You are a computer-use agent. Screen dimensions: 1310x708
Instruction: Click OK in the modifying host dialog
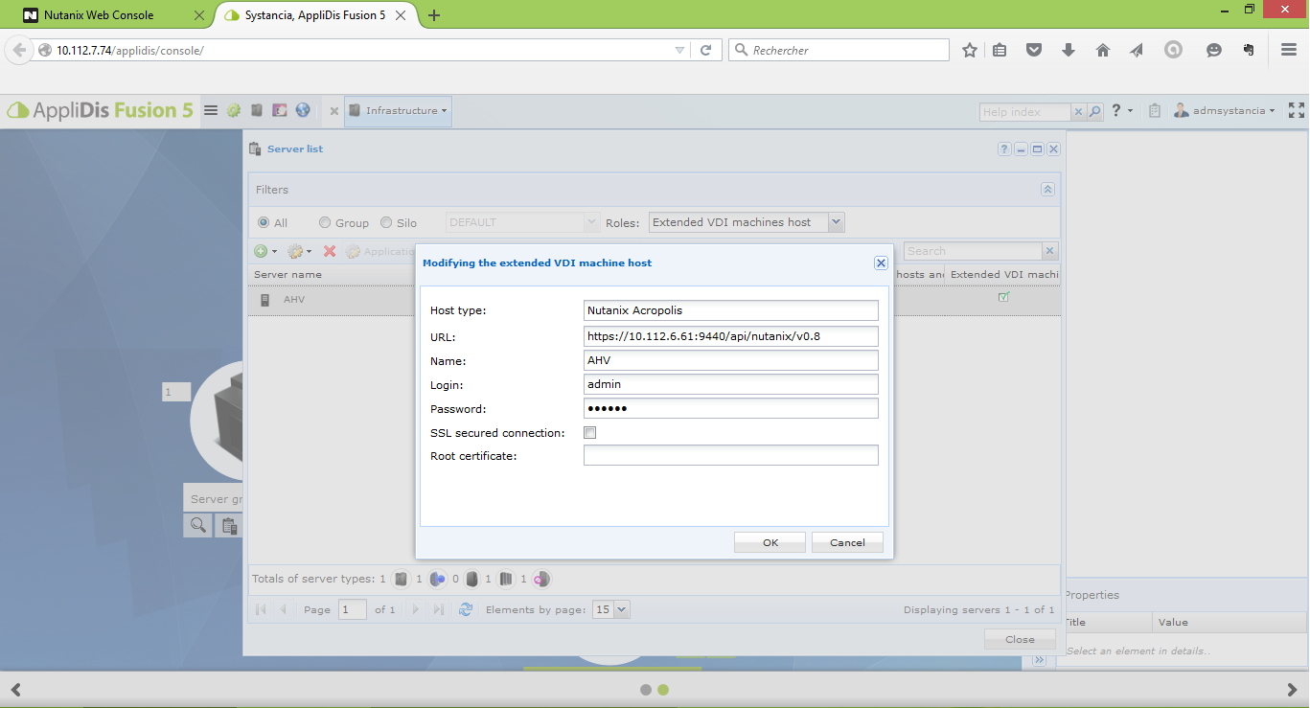(770, 542)
